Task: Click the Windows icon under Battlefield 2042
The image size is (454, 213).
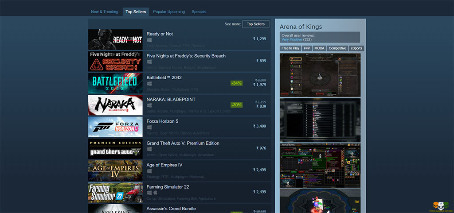Action: (x=149, y=84)
